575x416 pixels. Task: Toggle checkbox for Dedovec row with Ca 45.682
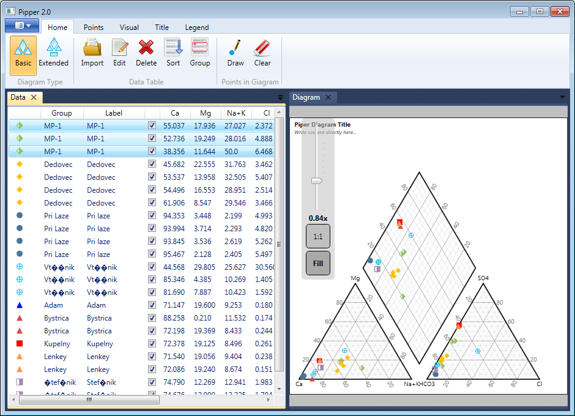[152, 164]
